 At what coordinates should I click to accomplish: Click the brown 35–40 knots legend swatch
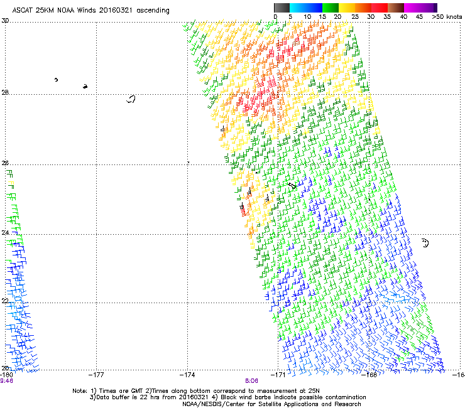(x=396, y=8)
